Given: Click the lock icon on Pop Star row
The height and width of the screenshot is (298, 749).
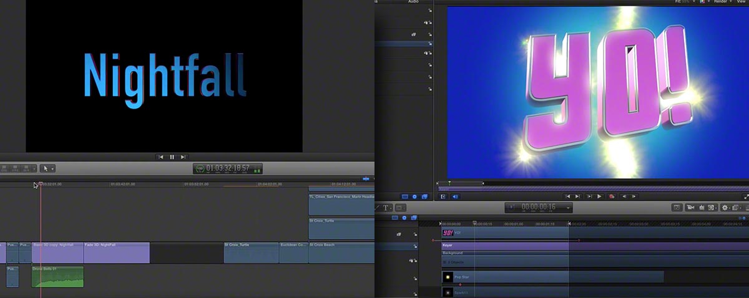Looking at the screenshot, I should tap(414, 278).
